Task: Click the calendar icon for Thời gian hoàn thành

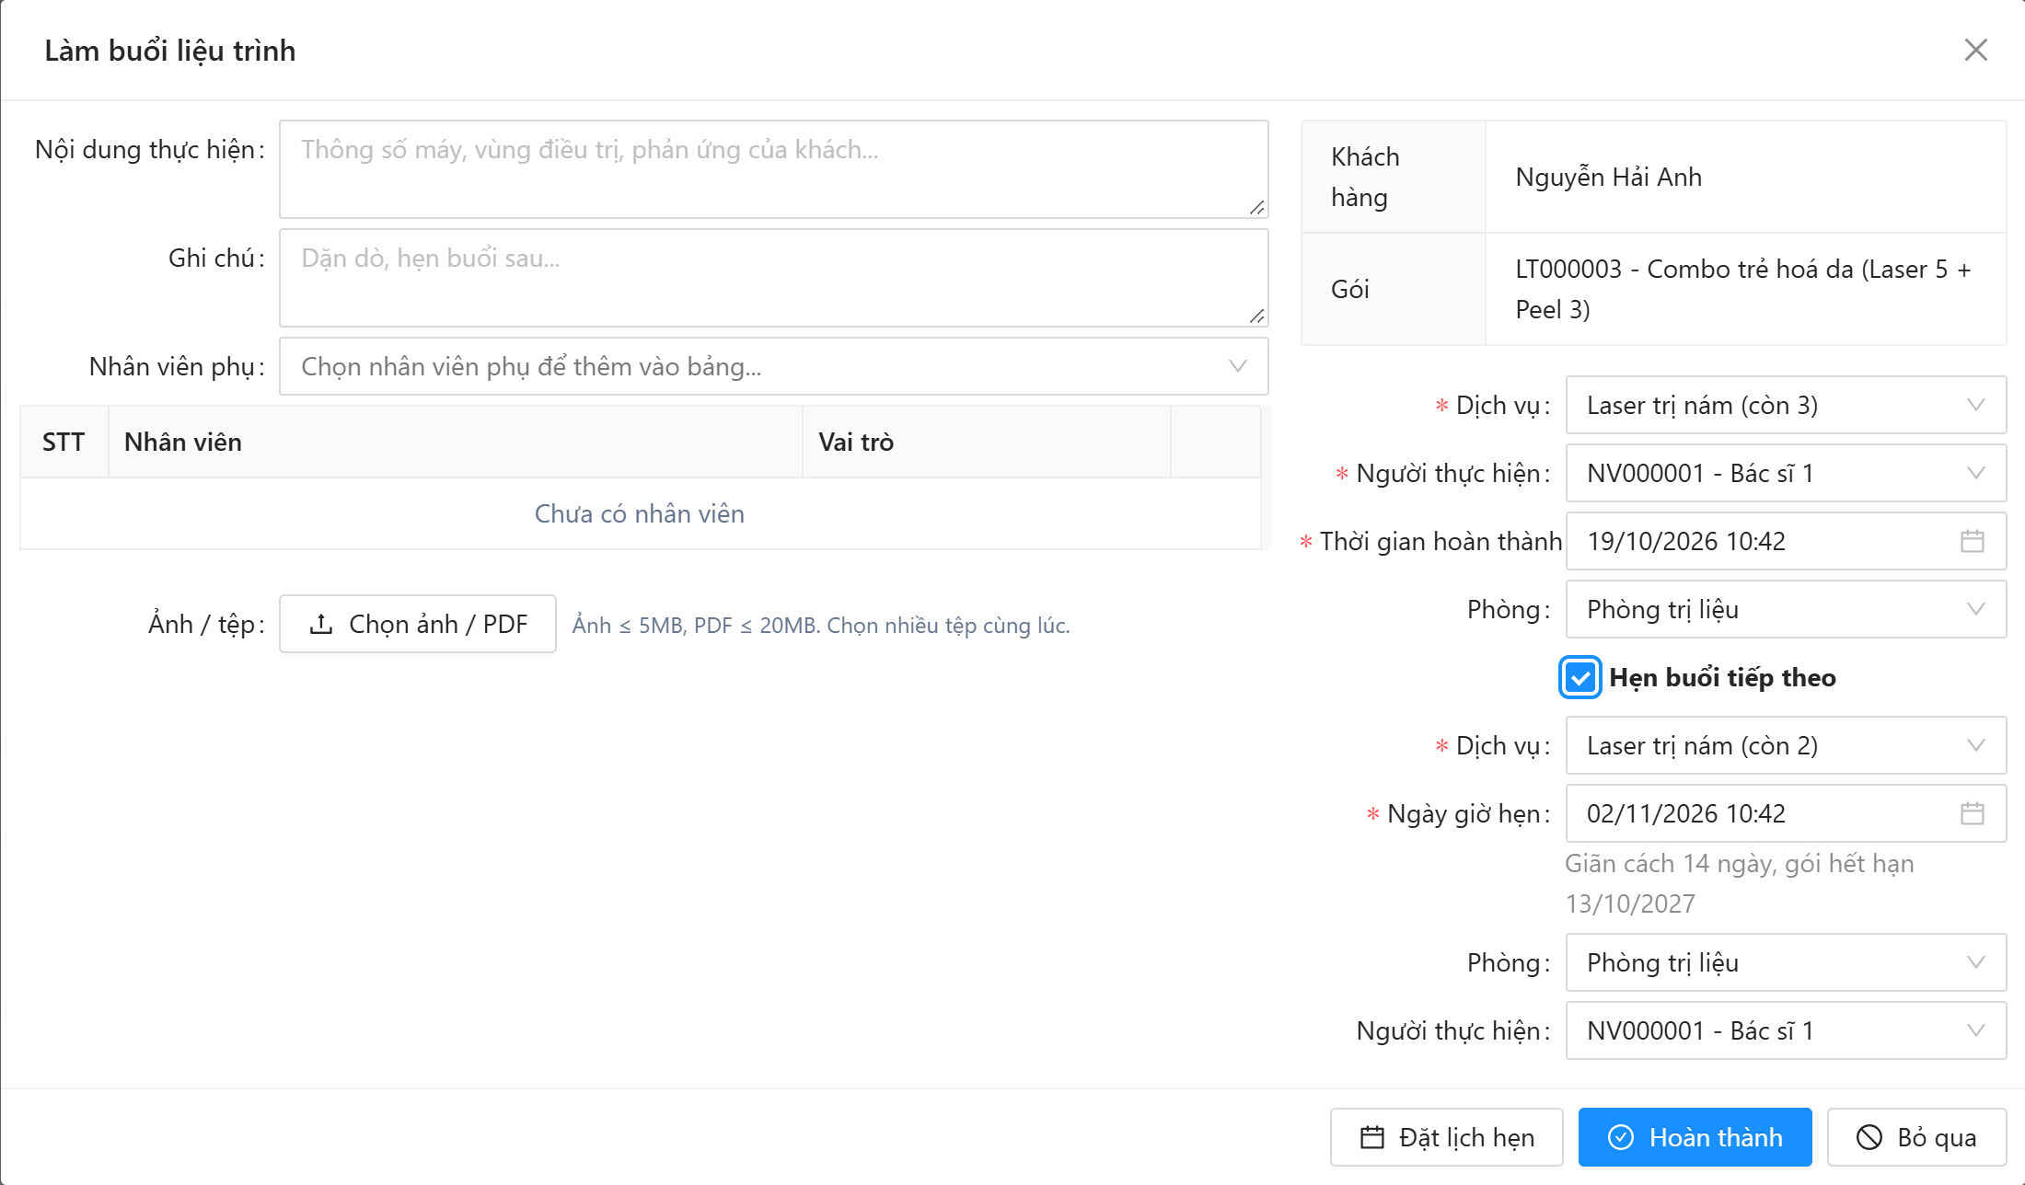Action: click(1973, 541)
